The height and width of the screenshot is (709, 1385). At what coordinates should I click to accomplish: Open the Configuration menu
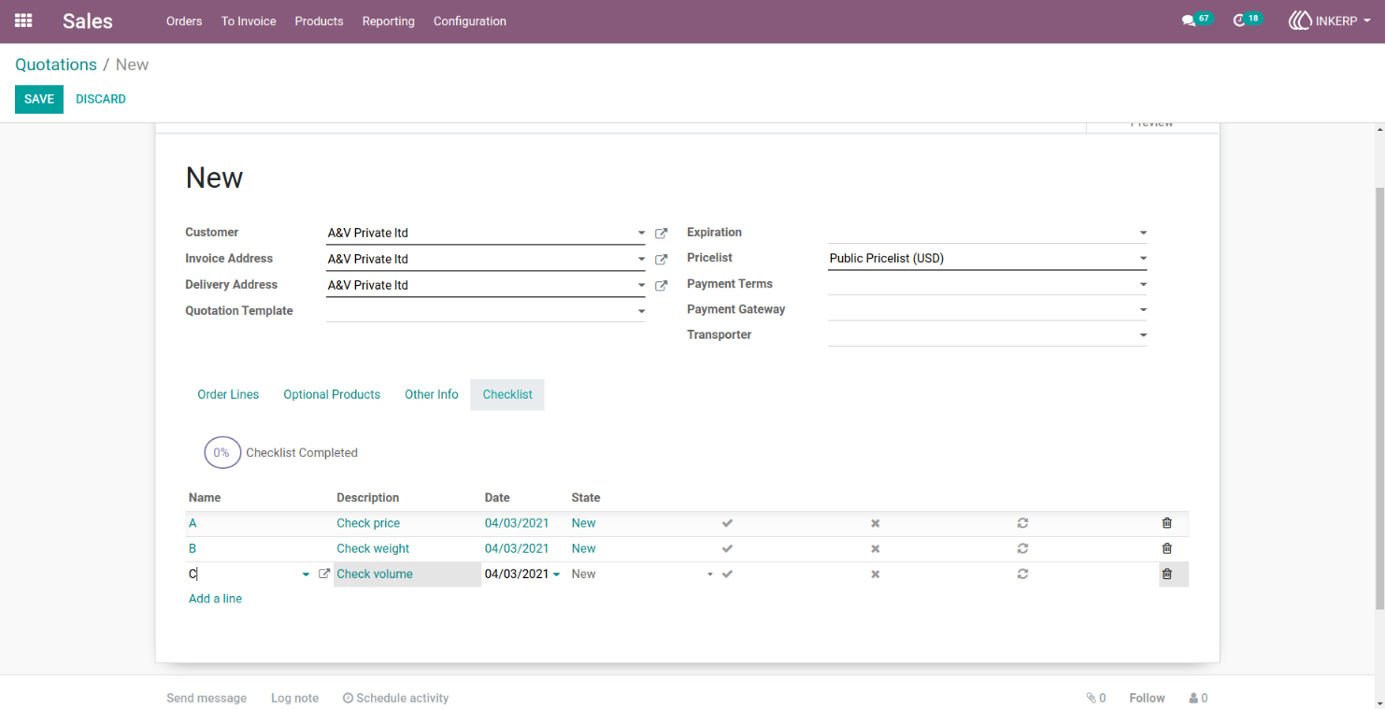coord(470,21)
